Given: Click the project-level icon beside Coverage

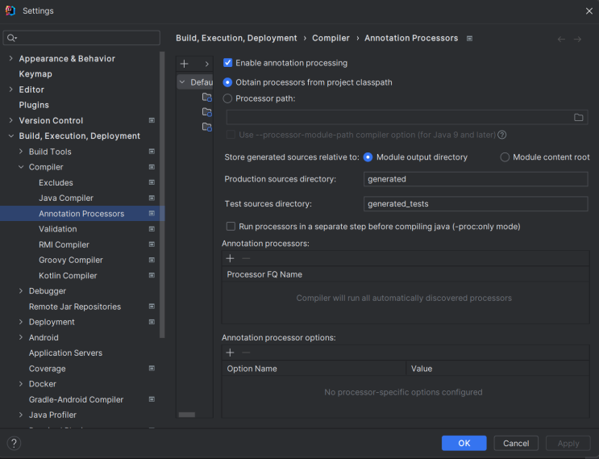Looking at the screenshot, I should click(152, 369).
